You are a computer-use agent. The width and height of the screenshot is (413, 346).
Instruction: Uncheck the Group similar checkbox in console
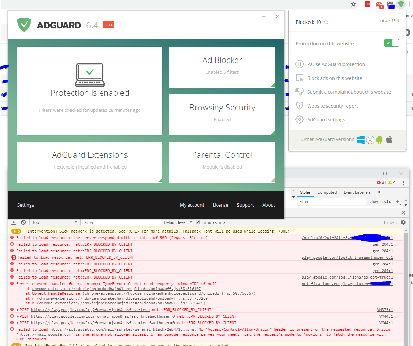198,222
